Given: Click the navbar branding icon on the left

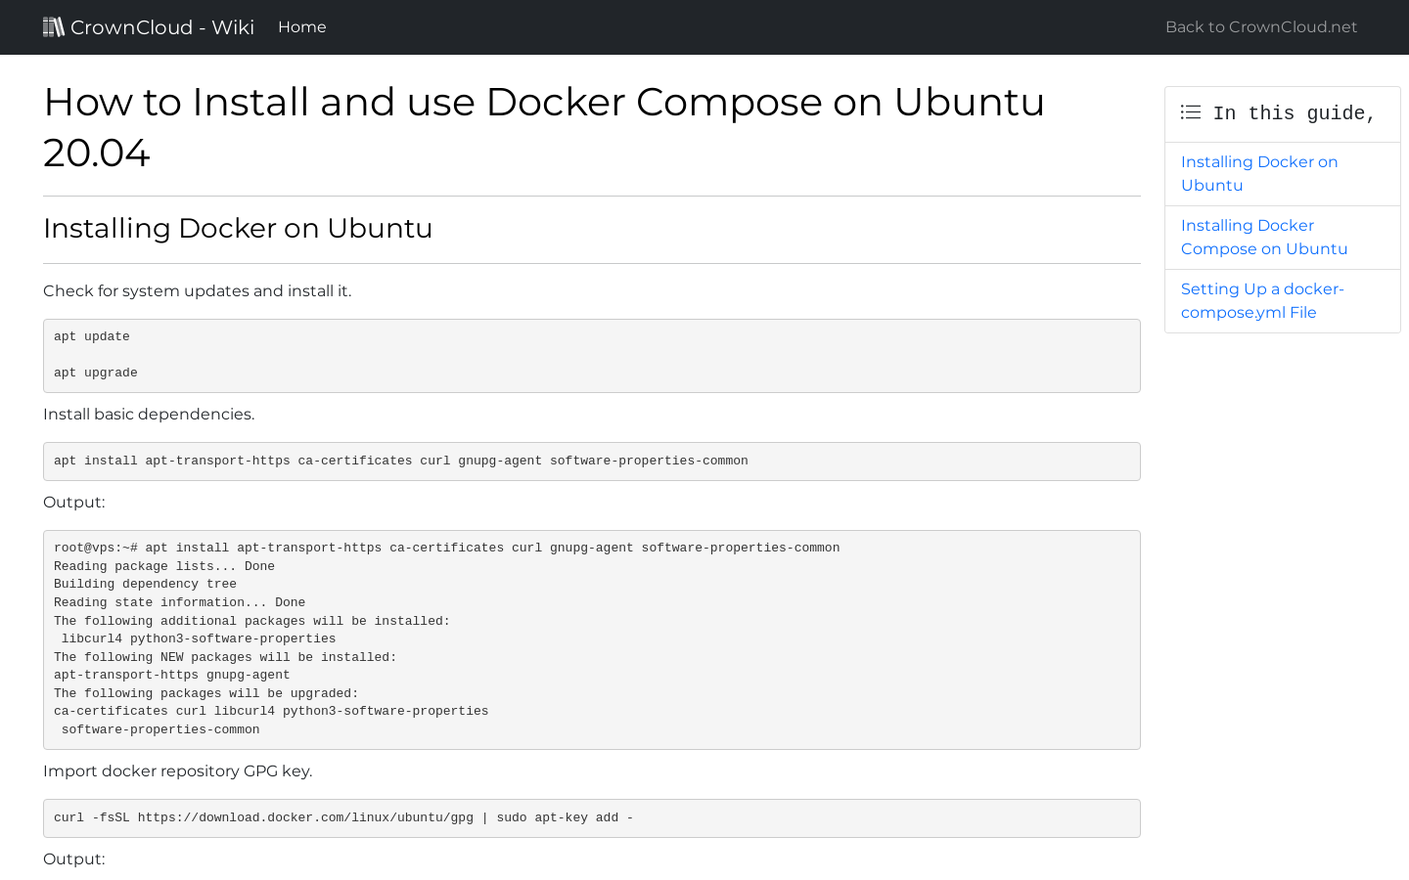Looking at the screenshot, I should click(x=54, y=26).
